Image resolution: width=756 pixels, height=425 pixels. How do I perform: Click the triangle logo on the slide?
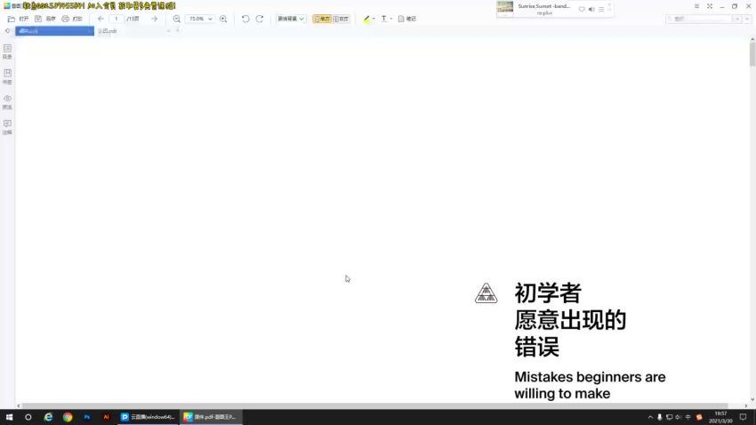tap(486, 293)
